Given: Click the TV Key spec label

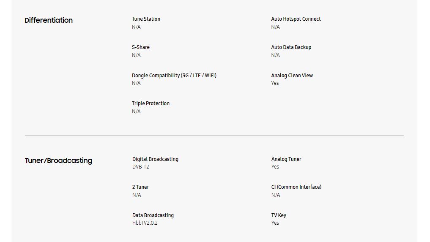Looking at the screenshot, I should 279,215.
